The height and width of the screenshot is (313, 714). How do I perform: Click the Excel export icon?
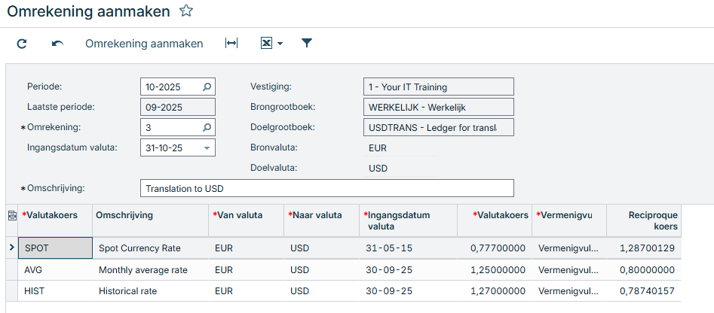tap(266, 44)
